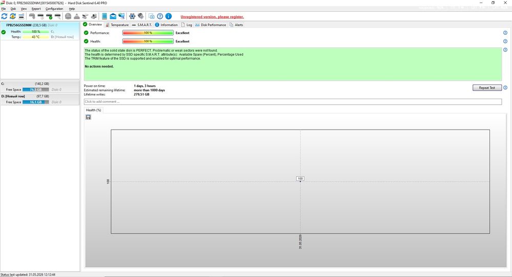Open the File menu
This screenshot has height=277, width=512.
(4, 9)
